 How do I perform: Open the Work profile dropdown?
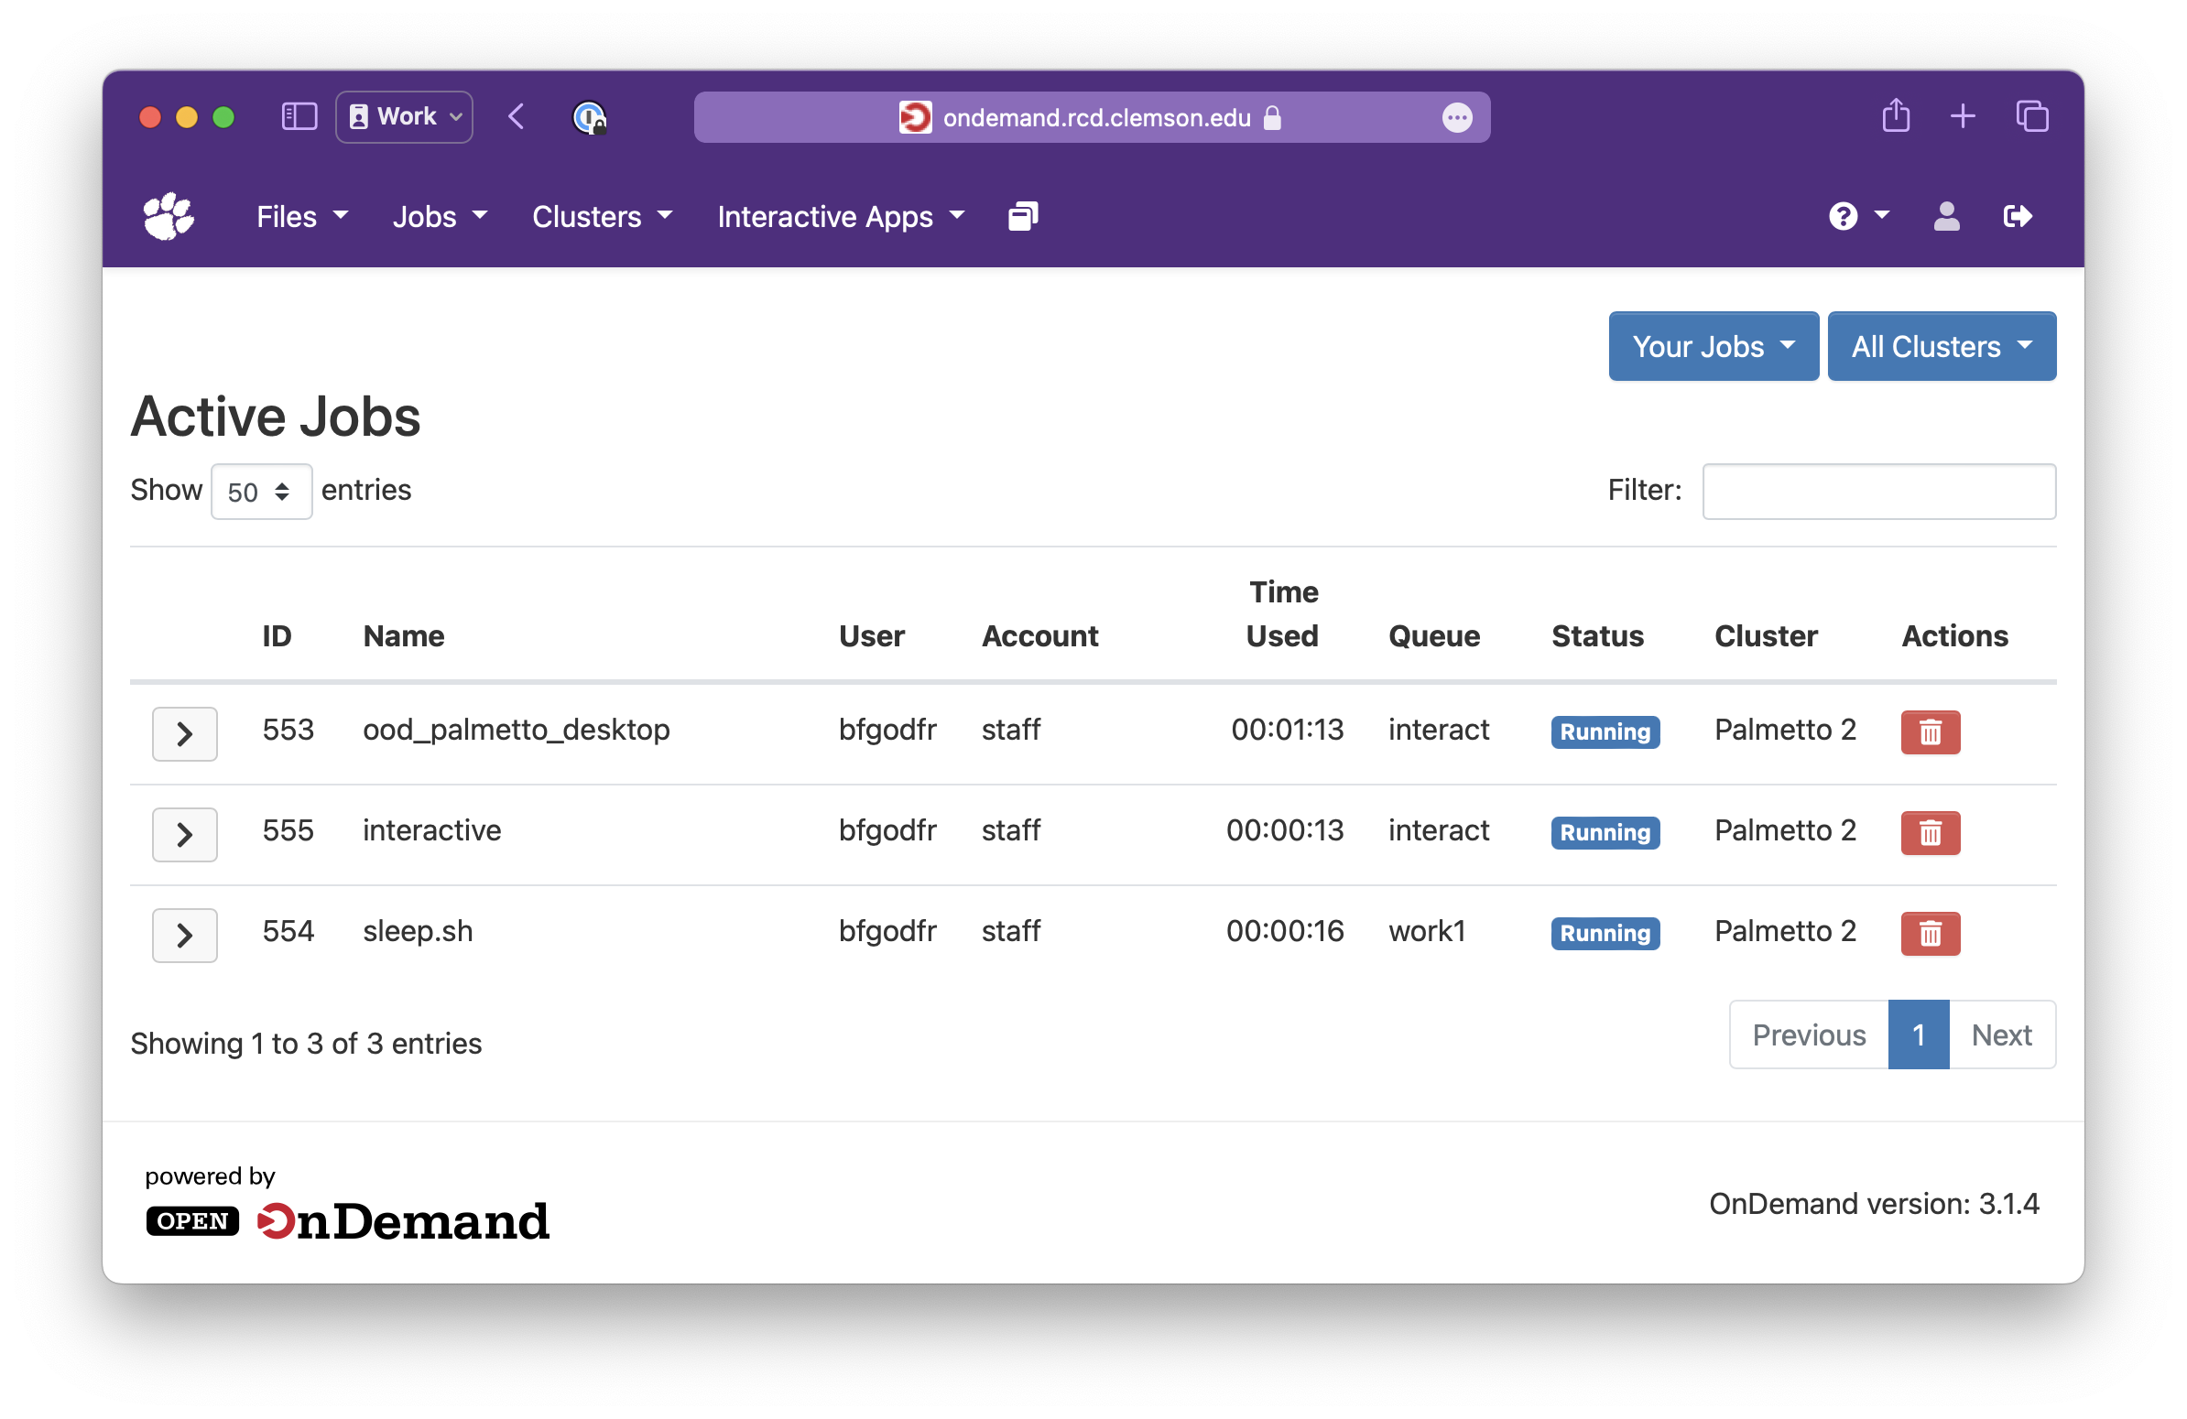403,116
